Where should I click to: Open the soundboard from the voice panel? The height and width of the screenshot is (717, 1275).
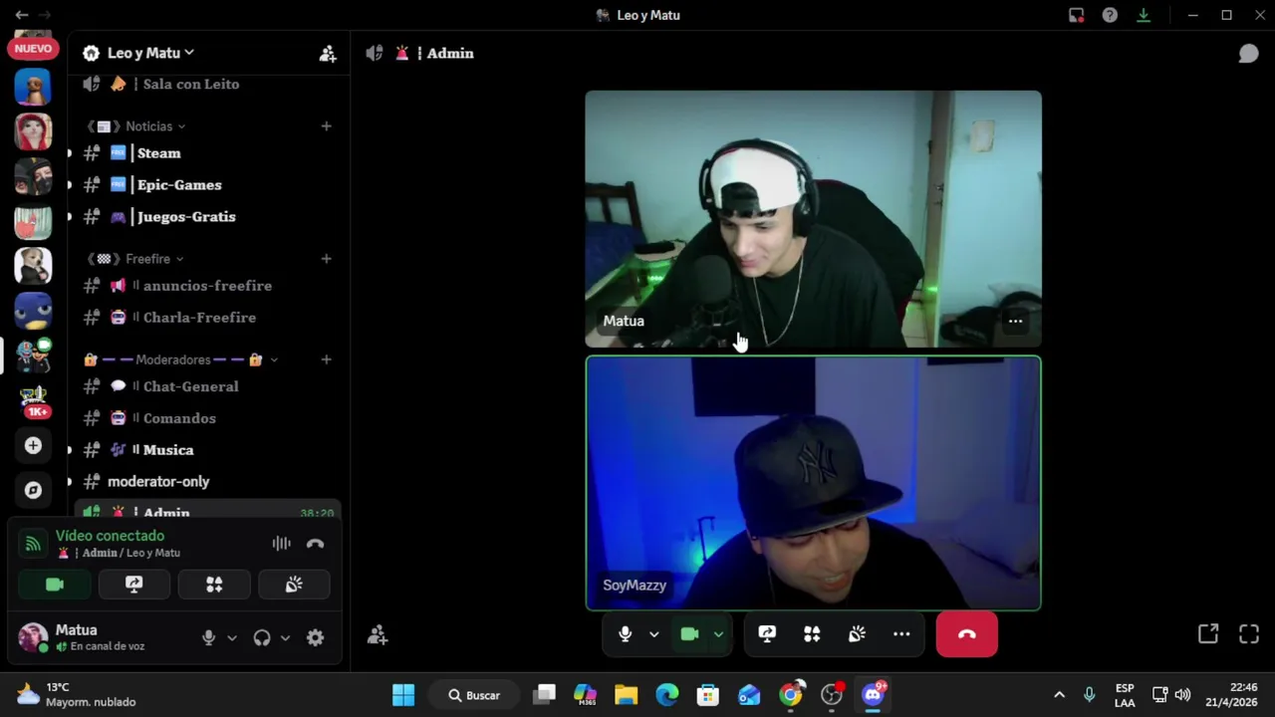click(x=294, y=585)
